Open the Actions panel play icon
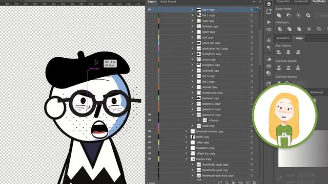 coord(269,22)
